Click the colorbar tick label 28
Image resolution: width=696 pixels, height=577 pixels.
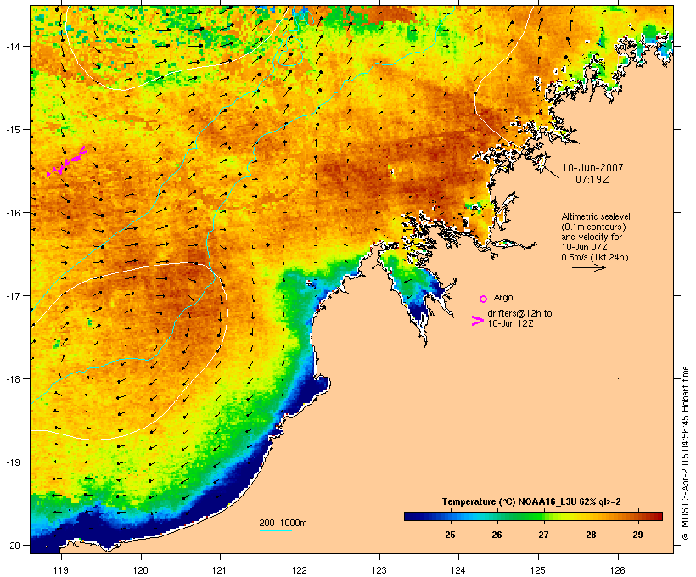[591, 535]
